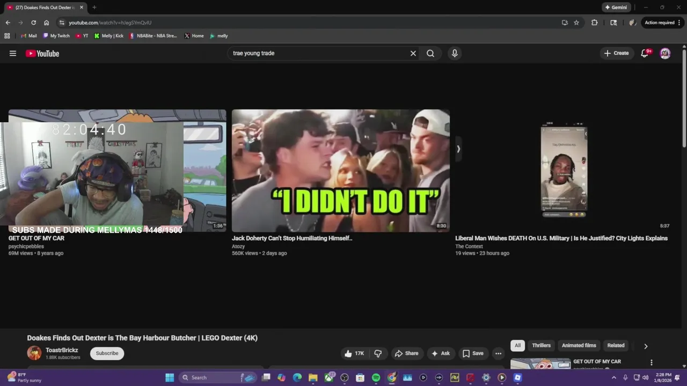The width and height of the screenshot is (687, 386).
Task: Open more actions three-dot menu beside Save
Action: click(x=498, y=353)
